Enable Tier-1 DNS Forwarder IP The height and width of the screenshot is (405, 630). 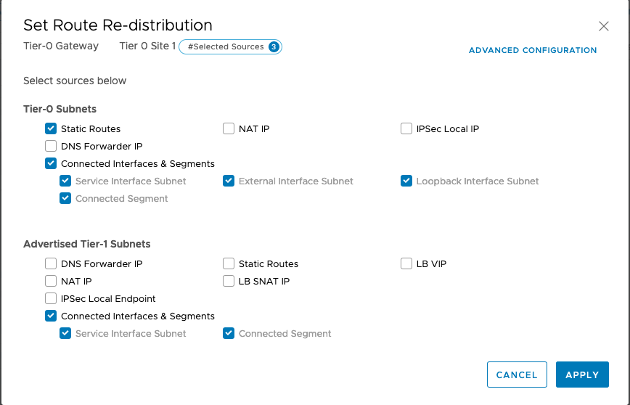tap(51, 264)
